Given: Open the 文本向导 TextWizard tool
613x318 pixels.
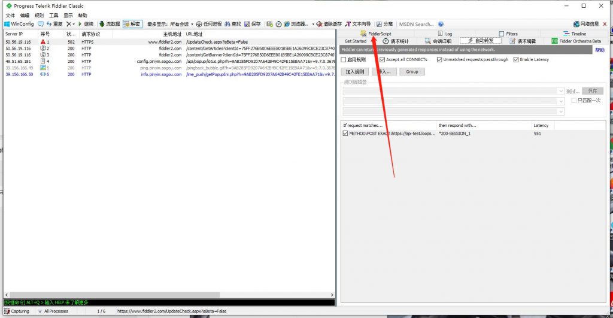Looking at the screenshot, I should coord(358,24).
